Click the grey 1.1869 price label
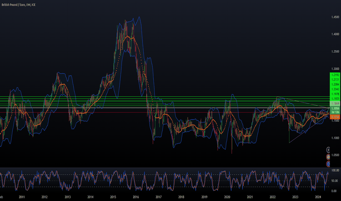341x201 pixels. pyautogui.click(x=335, y=104)
